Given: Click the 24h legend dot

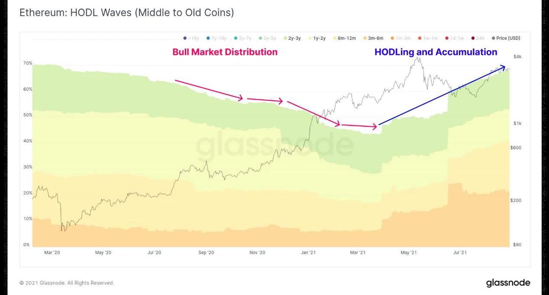Looking at the screenshot, I should click(472, 38).
